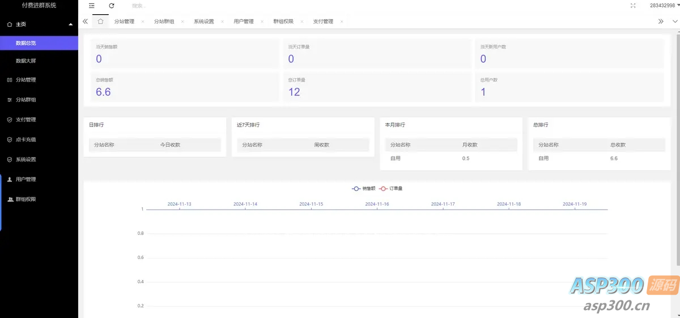This screenshot has width=680, height=318.
Task: Close the 分站管理 tab
Action: click(143, 22)
